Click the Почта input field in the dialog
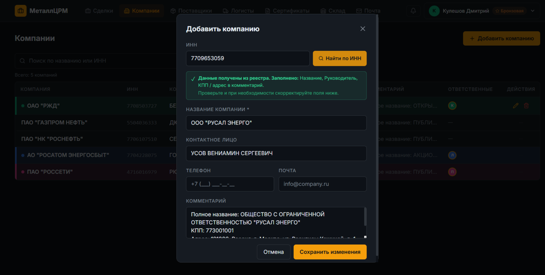The width and height of the screenshot is (545, 275). pos(322,184)
